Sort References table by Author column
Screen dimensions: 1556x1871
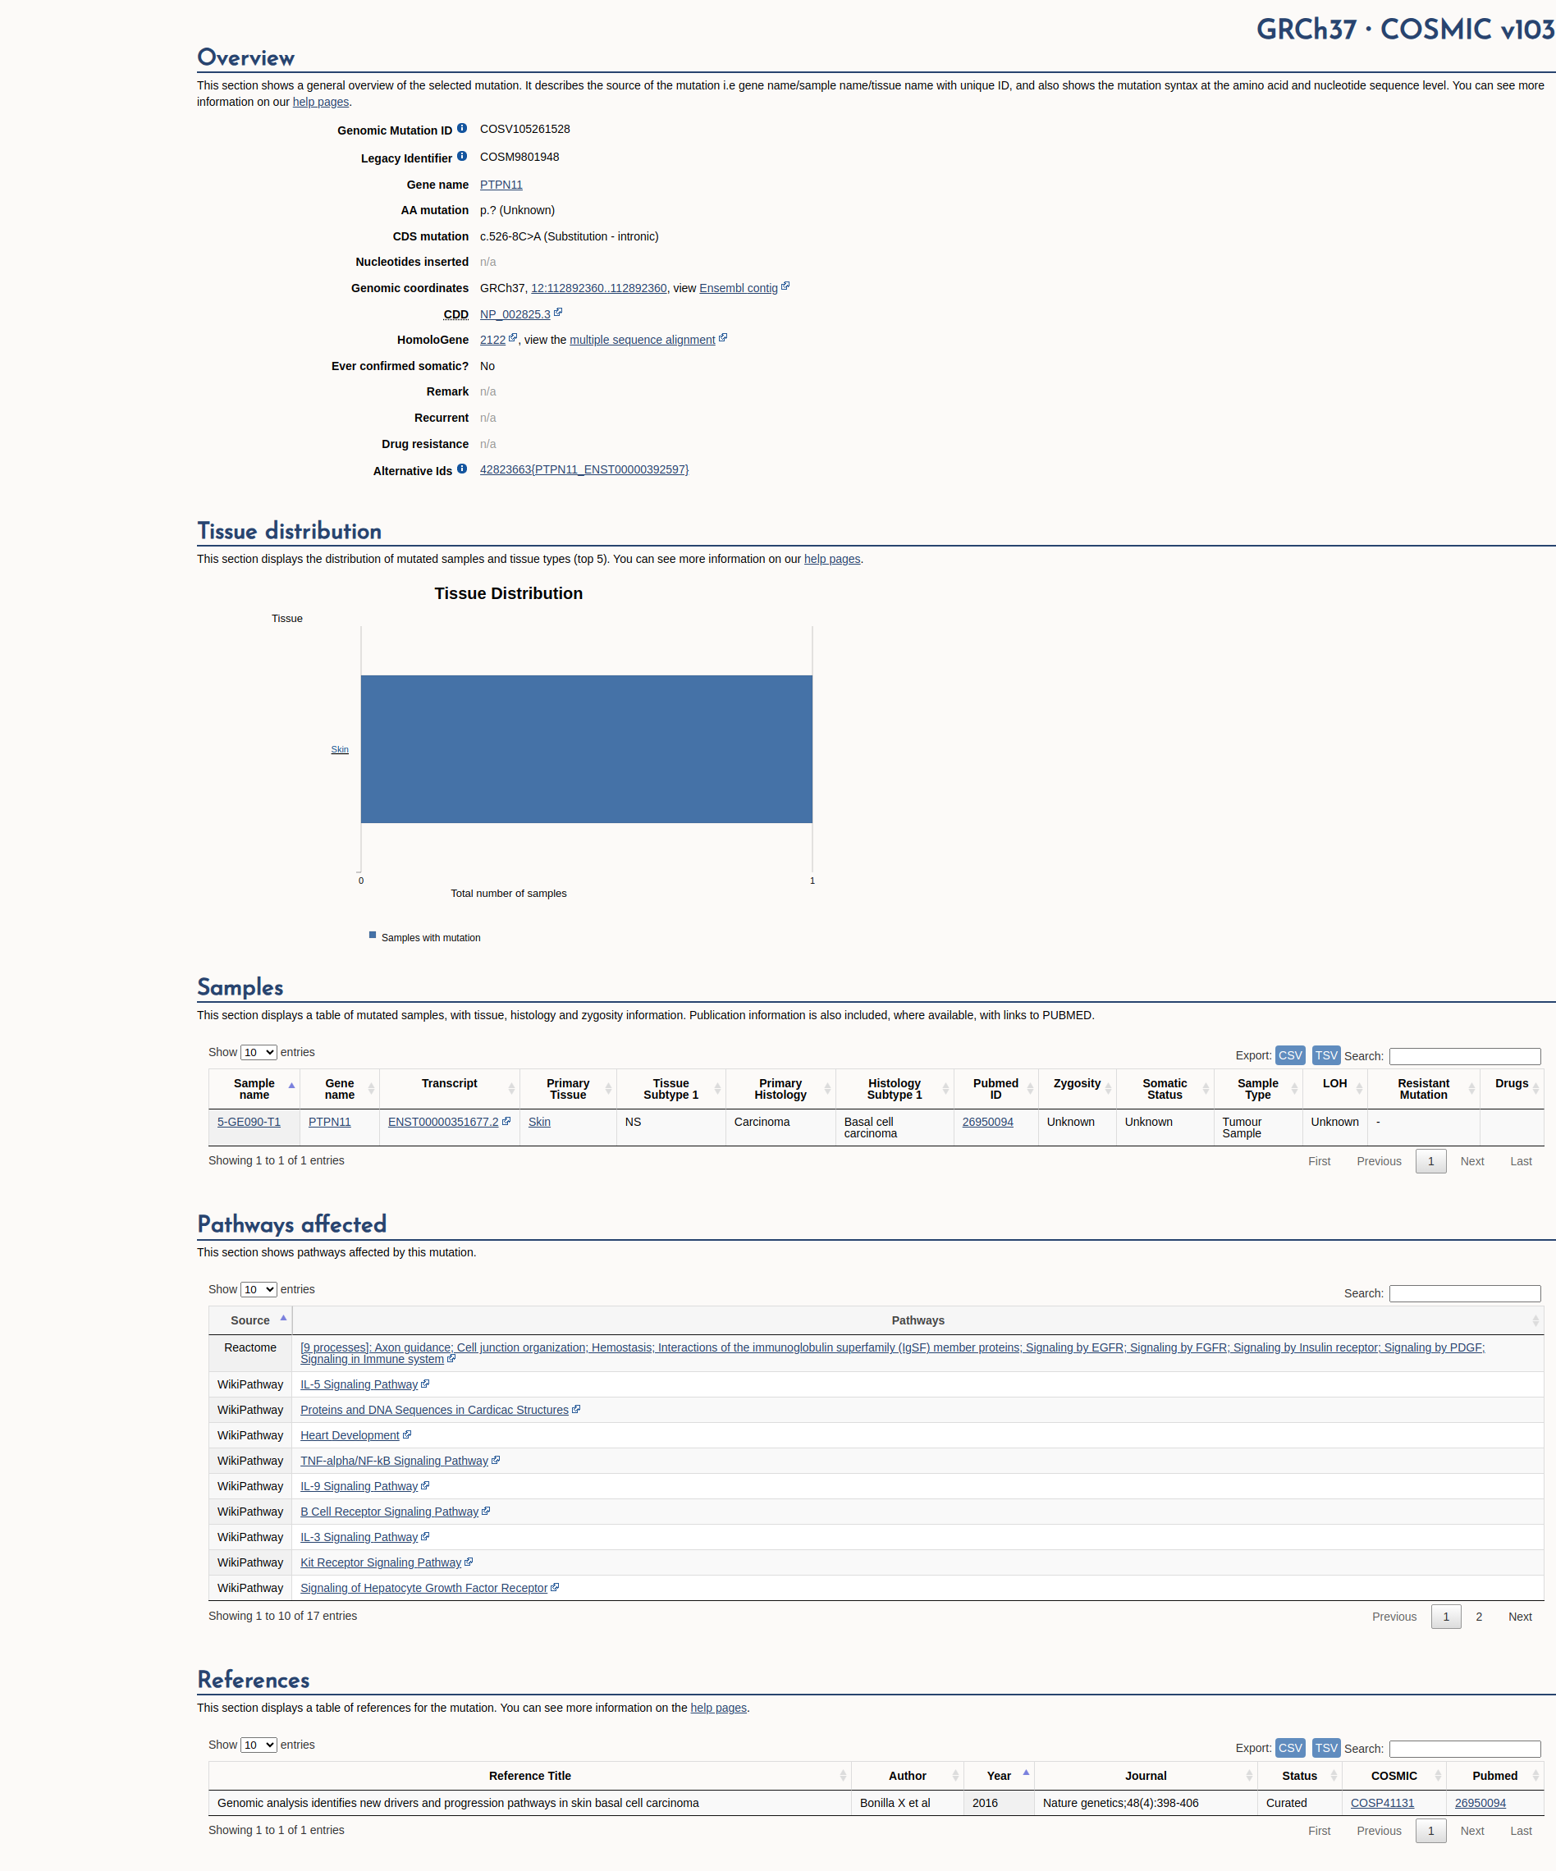point(907,1776)
